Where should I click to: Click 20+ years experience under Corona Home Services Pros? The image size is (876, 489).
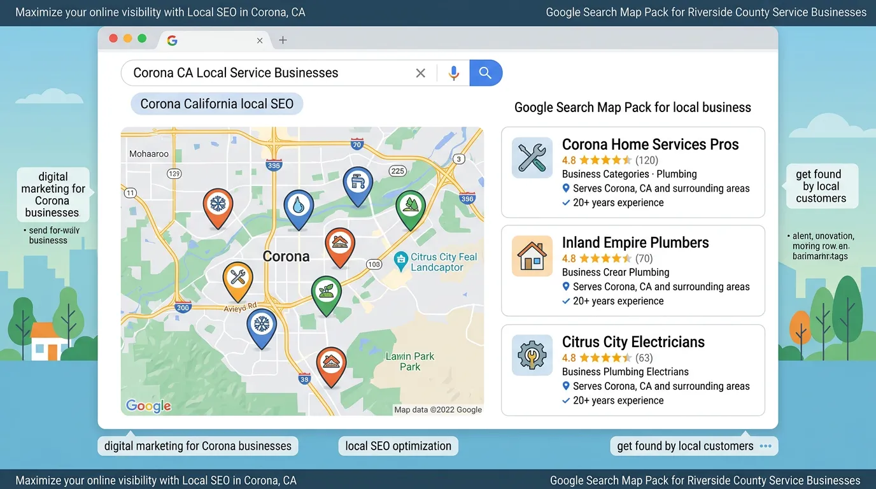618,202
